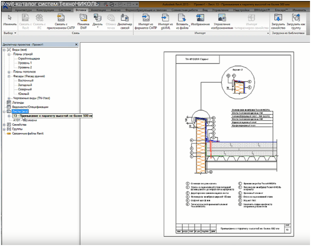Image resolution: width=311 pixels, height=246 pixels.
Task: Click Вставить из файла icon
Action: pos(182,18)
